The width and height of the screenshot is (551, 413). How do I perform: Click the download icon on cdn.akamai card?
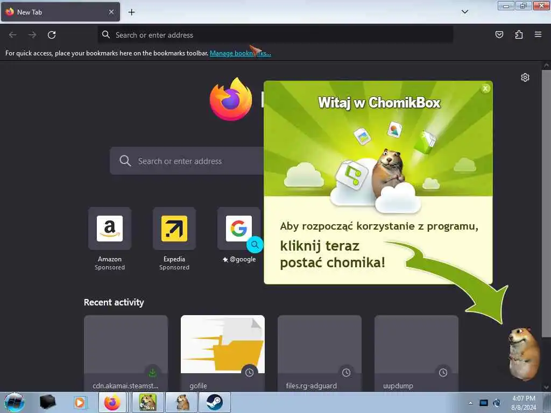[152, 373]
